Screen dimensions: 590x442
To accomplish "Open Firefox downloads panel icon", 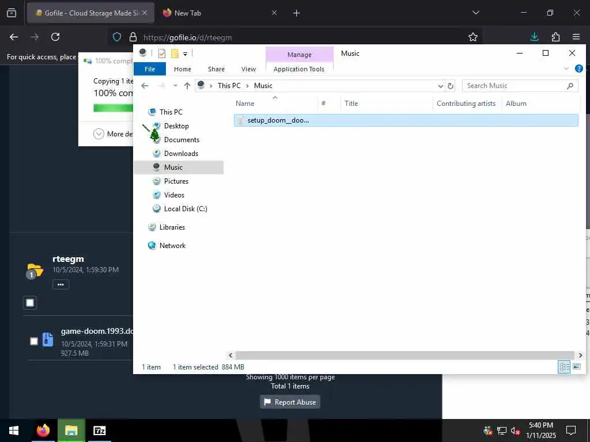I will 534,37.
